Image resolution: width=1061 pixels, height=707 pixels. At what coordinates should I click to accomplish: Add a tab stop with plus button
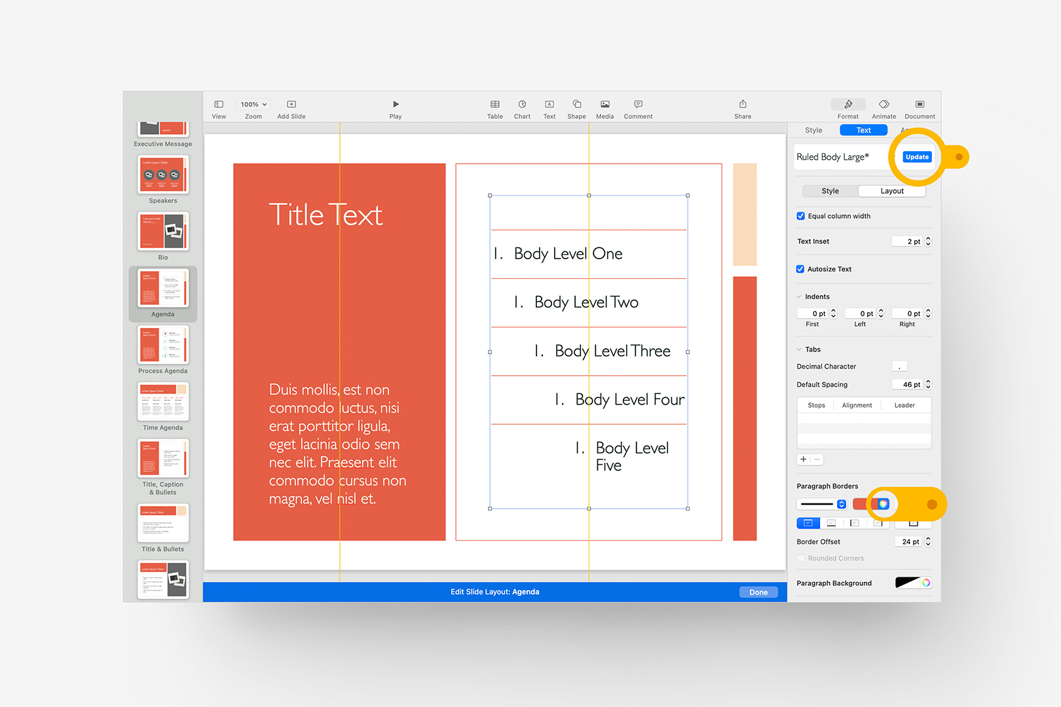[804, 460]
